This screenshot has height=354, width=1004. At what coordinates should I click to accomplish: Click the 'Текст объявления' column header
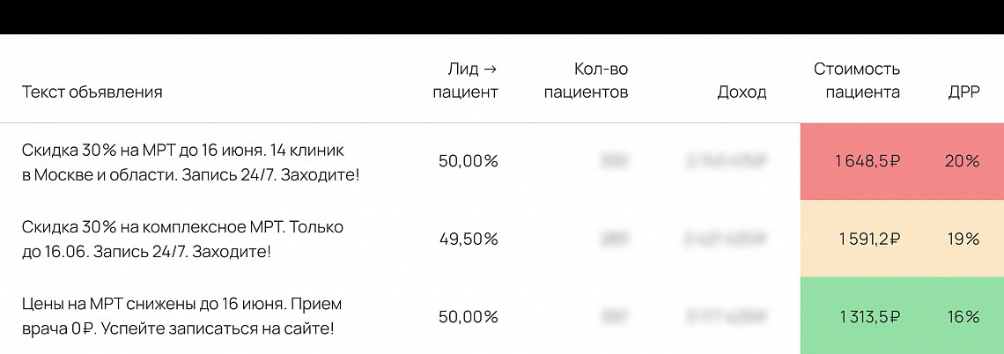pos(92,92)
